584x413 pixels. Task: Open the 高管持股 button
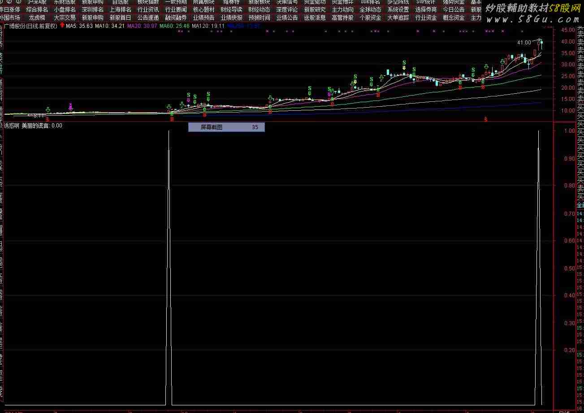point(343,18)
